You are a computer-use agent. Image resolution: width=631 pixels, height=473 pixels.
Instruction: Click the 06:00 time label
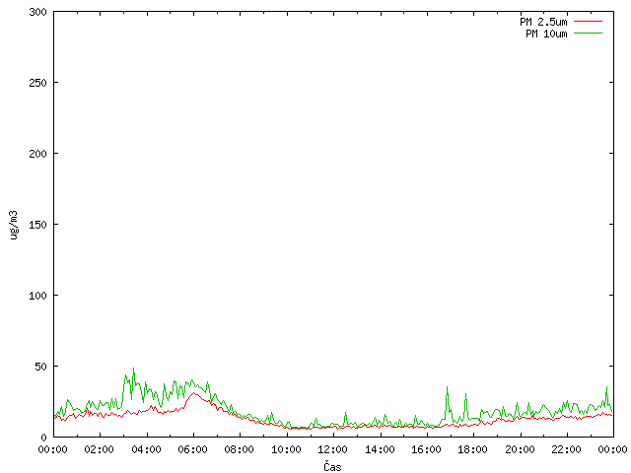pos(193,449)
